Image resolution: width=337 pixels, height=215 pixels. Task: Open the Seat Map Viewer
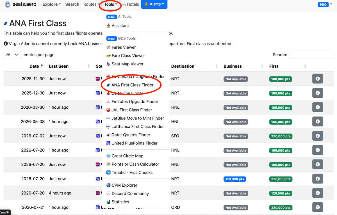click(125, 64)
